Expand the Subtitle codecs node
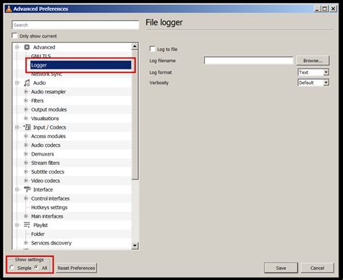This screenshot has width=343, height=280. tap(26, 171)
